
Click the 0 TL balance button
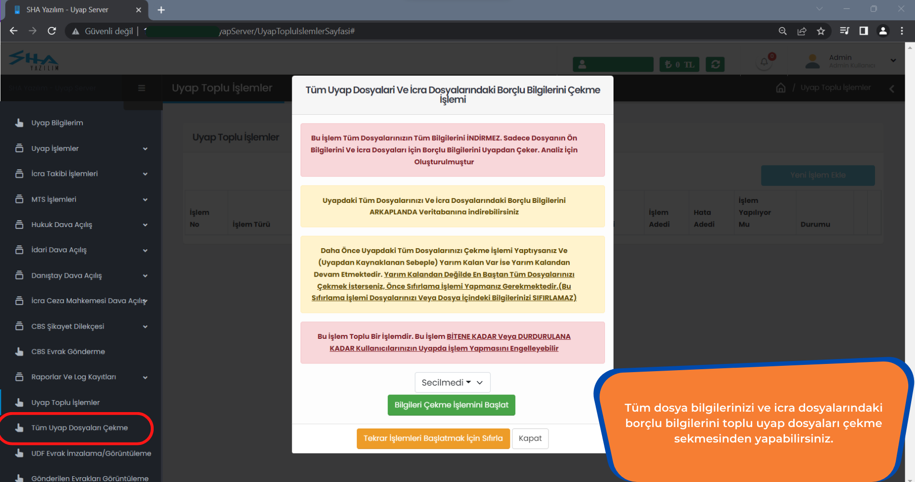pyautogui.click(x=679, y=64)
